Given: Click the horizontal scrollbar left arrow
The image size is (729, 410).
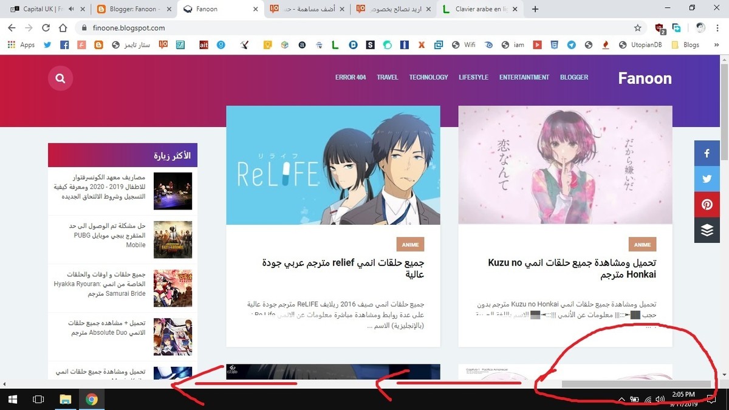Looking at the screenshot, I should [x=4, y=384].
